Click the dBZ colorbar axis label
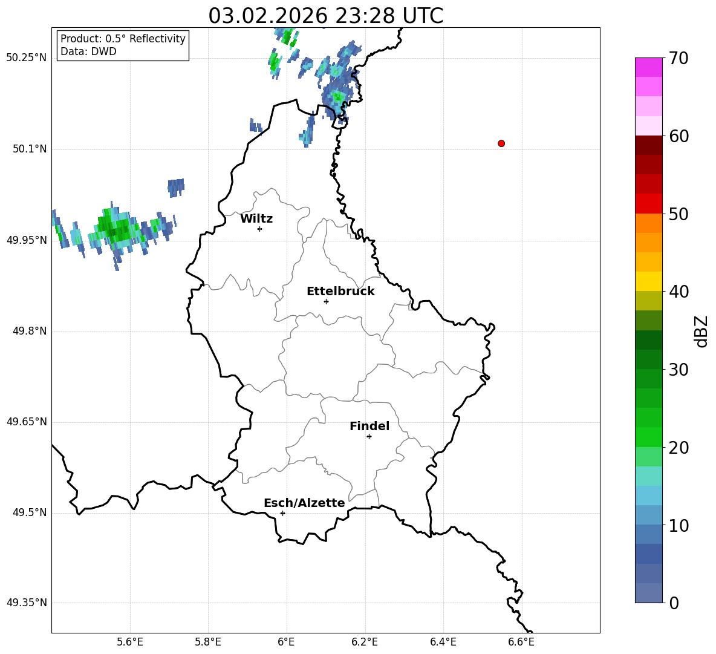This screenshot has height=654, width=716. tap(701, 331)
